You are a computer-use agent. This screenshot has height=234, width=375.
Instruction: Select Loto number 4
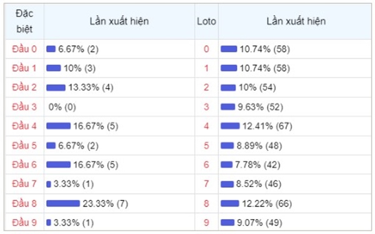coord(206,126)
